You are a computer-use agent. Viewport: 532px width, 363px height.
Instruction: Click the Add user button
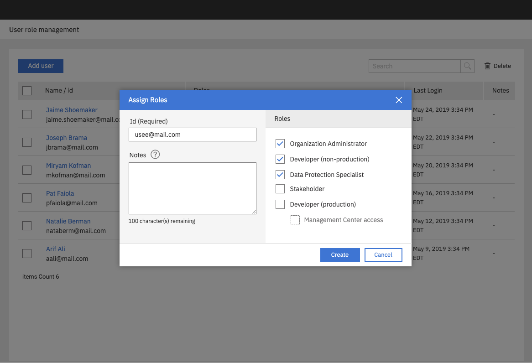coord(41,66)
